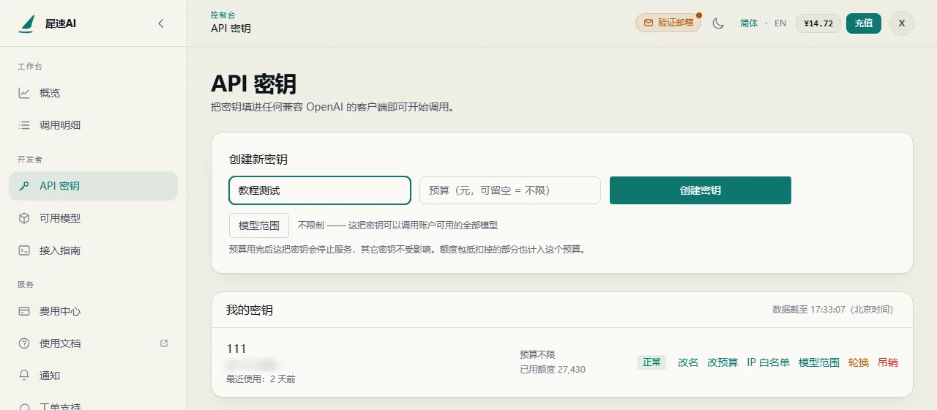Click the 预算 budget input field
The width and height of the screenshot is (937, 410).
click(510, 190)
